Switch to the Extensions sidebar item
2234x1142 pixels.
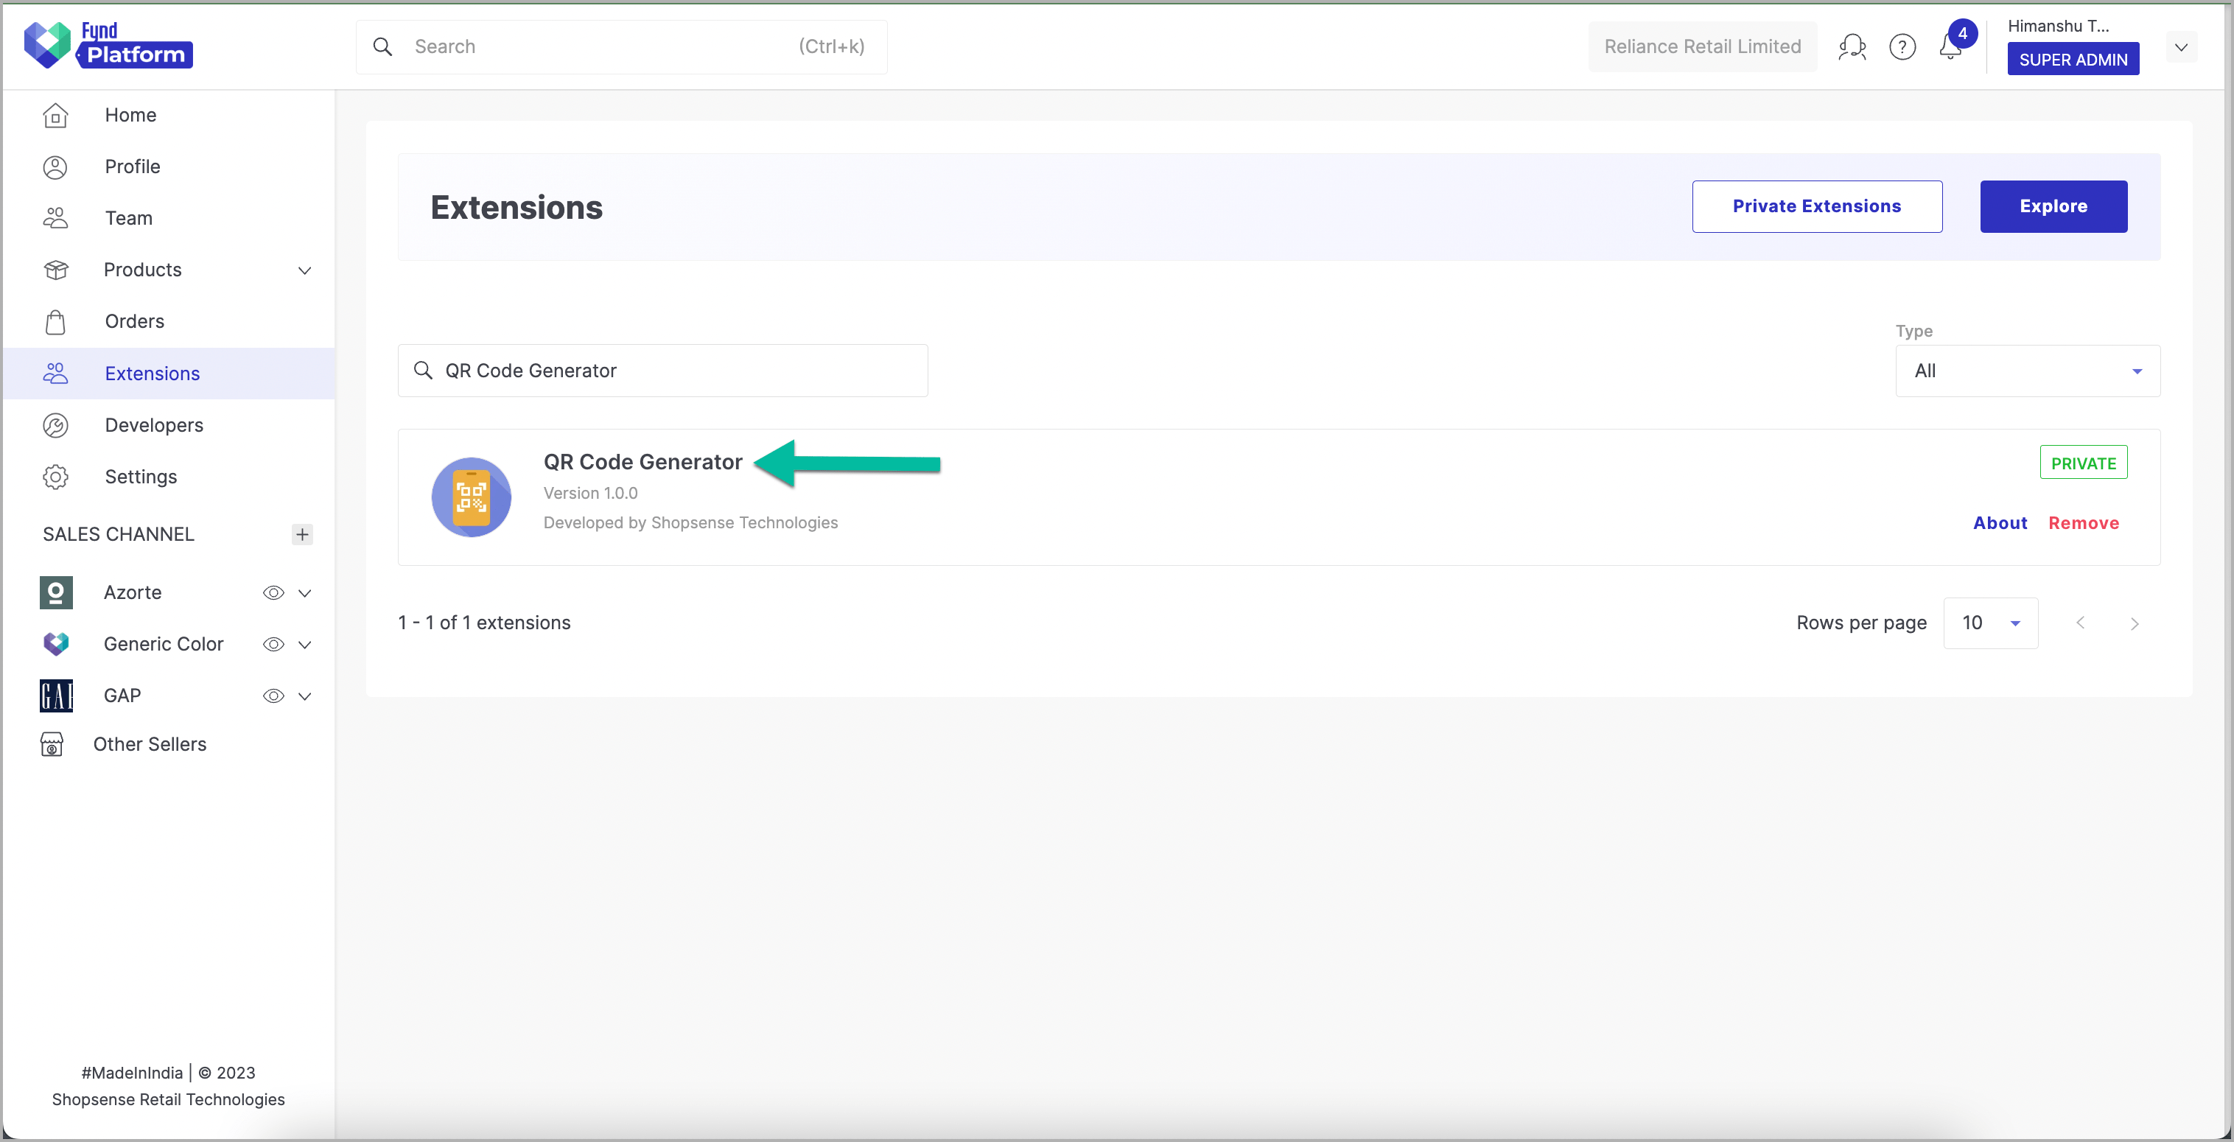click(x=153, y=373)
